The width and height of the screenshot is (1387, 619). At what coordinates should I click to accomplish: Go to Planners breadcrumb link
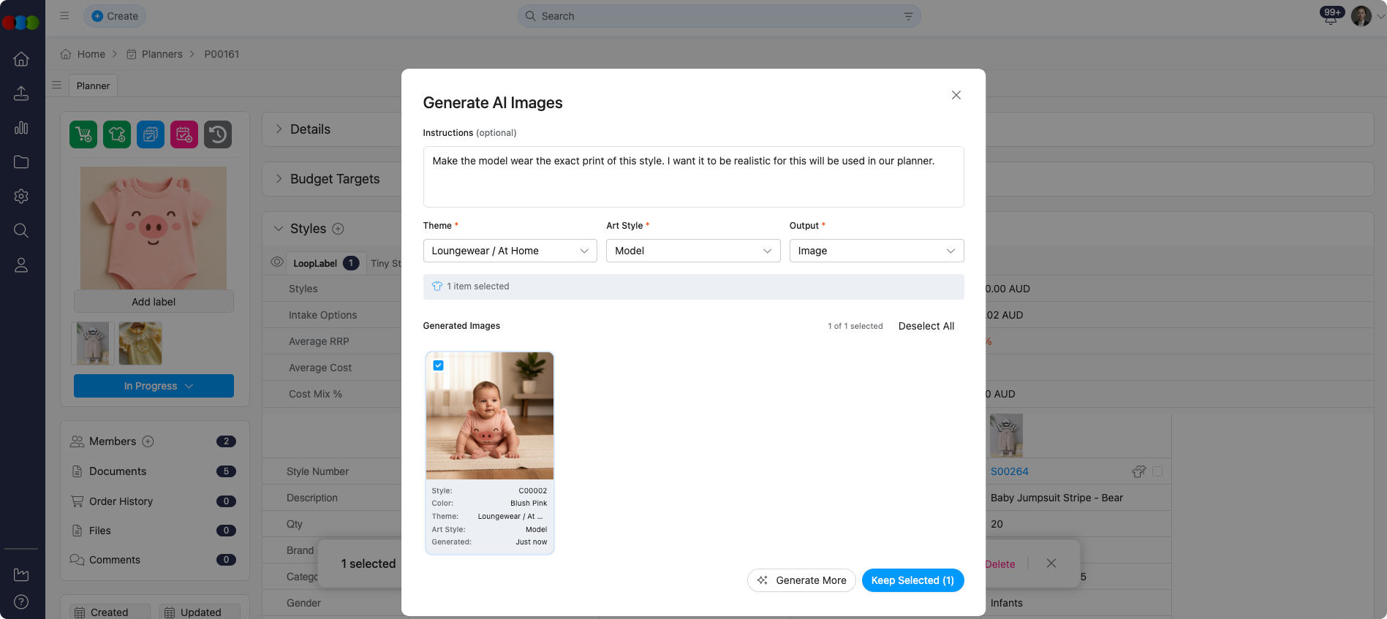[x=154, y=54]
